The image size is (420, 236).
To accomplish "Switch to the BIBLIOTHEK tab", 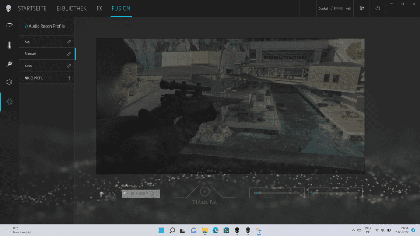I will point(71,8).
